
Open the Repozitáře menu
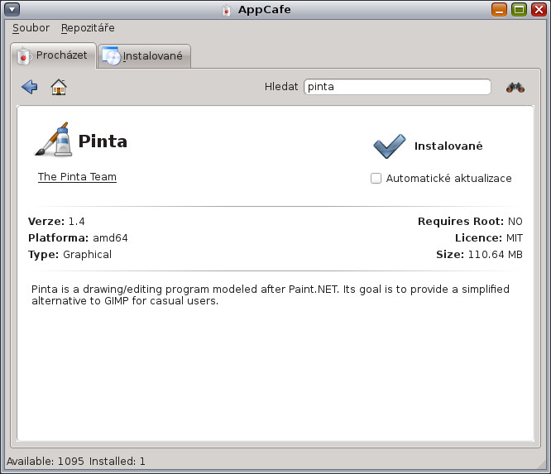[x=88, y=28]
